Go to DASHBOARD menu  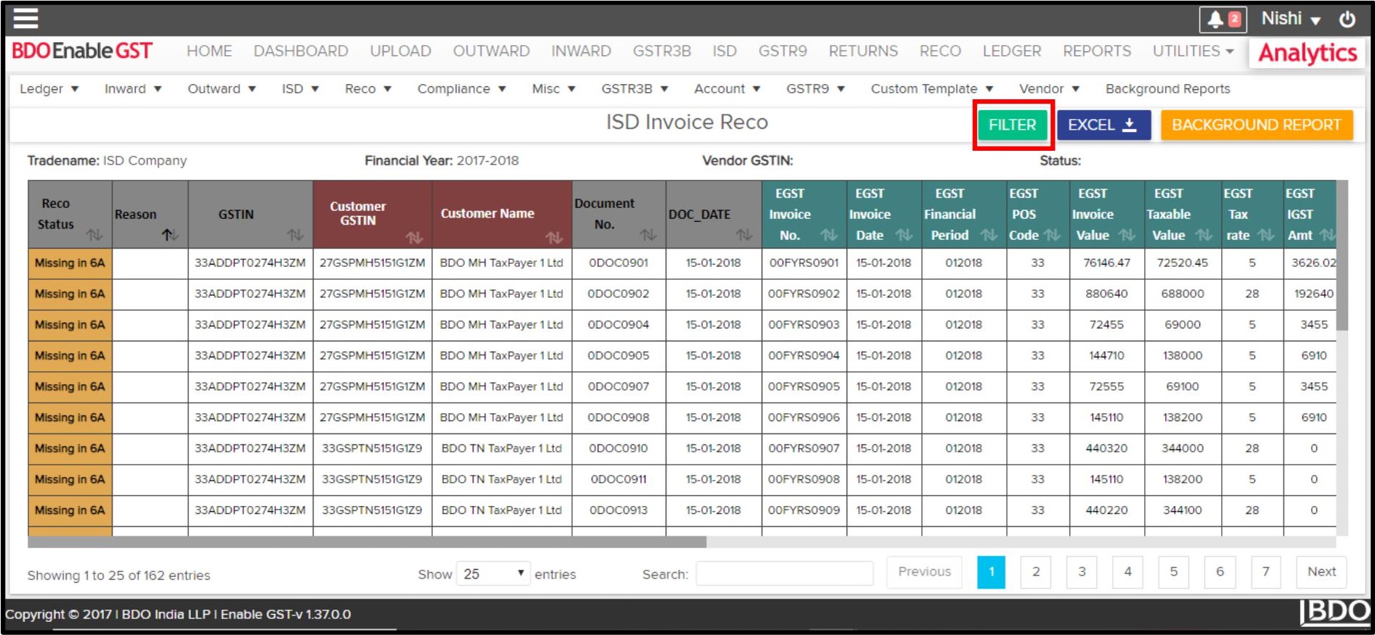coord(301,51)
